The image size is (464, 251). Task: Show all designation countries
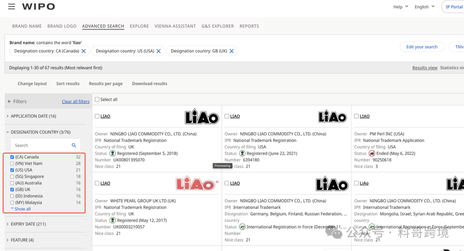[21, 209]
